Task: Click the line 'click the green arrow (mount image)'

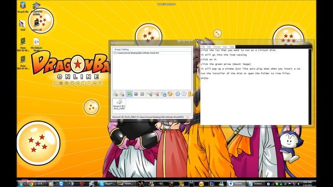Action: coord(226,64)
